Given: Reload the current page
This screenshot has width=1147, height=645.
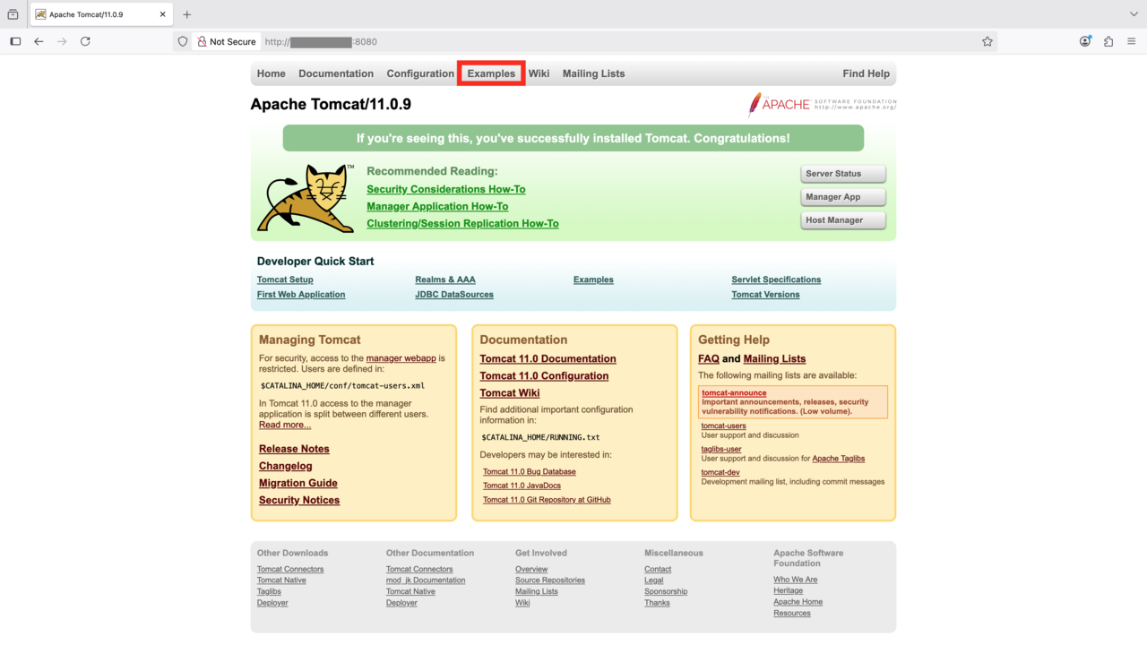Looking at the screenshot, I should coord(85,41).
